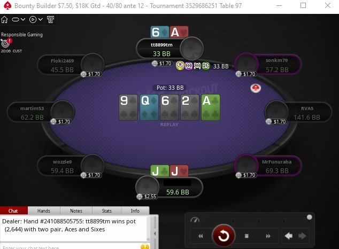
Task: Click the chat text input field
Action: (70, 246)
